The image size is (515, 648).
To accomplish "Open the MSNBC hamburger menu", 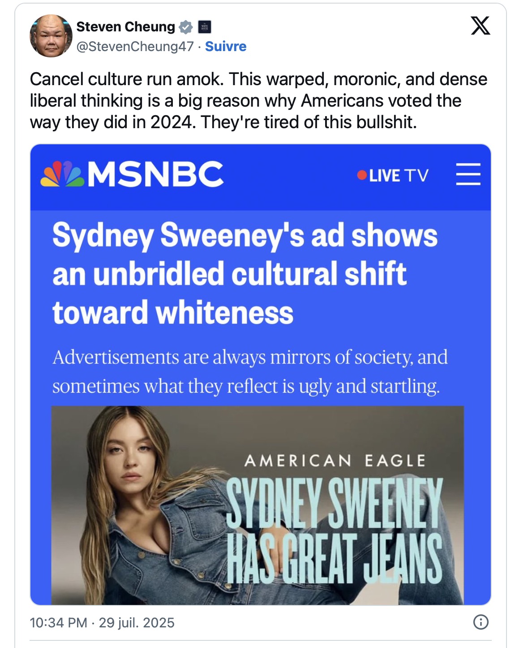I will pos(468,174).
